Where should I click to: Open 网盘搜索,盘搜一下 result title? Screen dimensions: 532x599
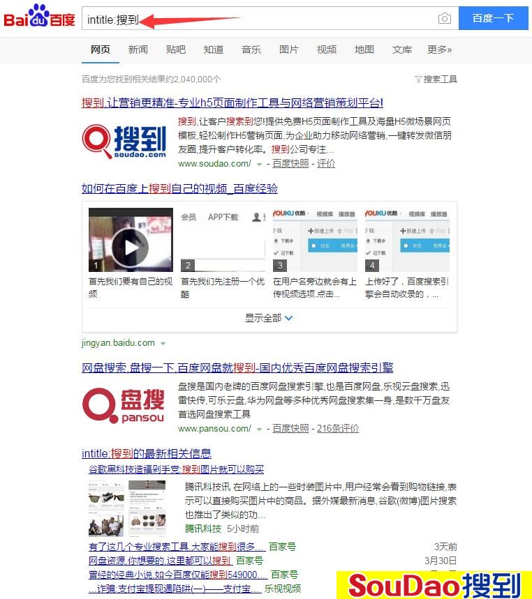tap(237, 367)
